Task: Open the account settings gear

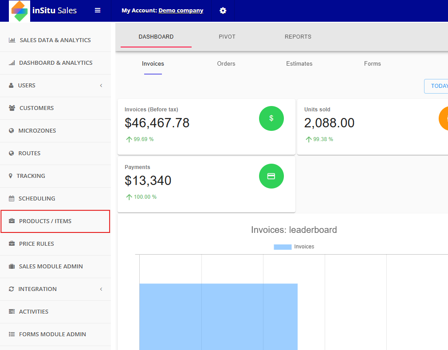Action: pyautogui.click(x=223, y=10)
